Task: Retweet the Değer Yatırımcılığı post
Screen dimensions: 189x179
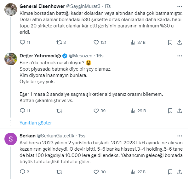Action: [x=59, y=111]
